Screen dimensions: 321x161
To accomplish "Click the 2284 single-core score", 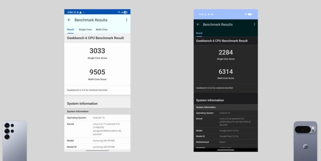I will point(226,52).
